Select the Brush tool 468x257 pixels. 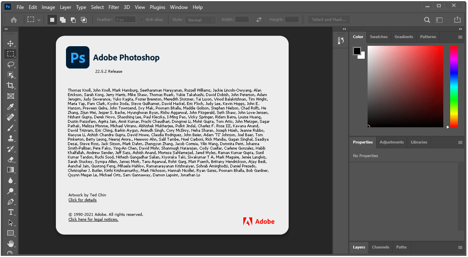coord(11,128)
